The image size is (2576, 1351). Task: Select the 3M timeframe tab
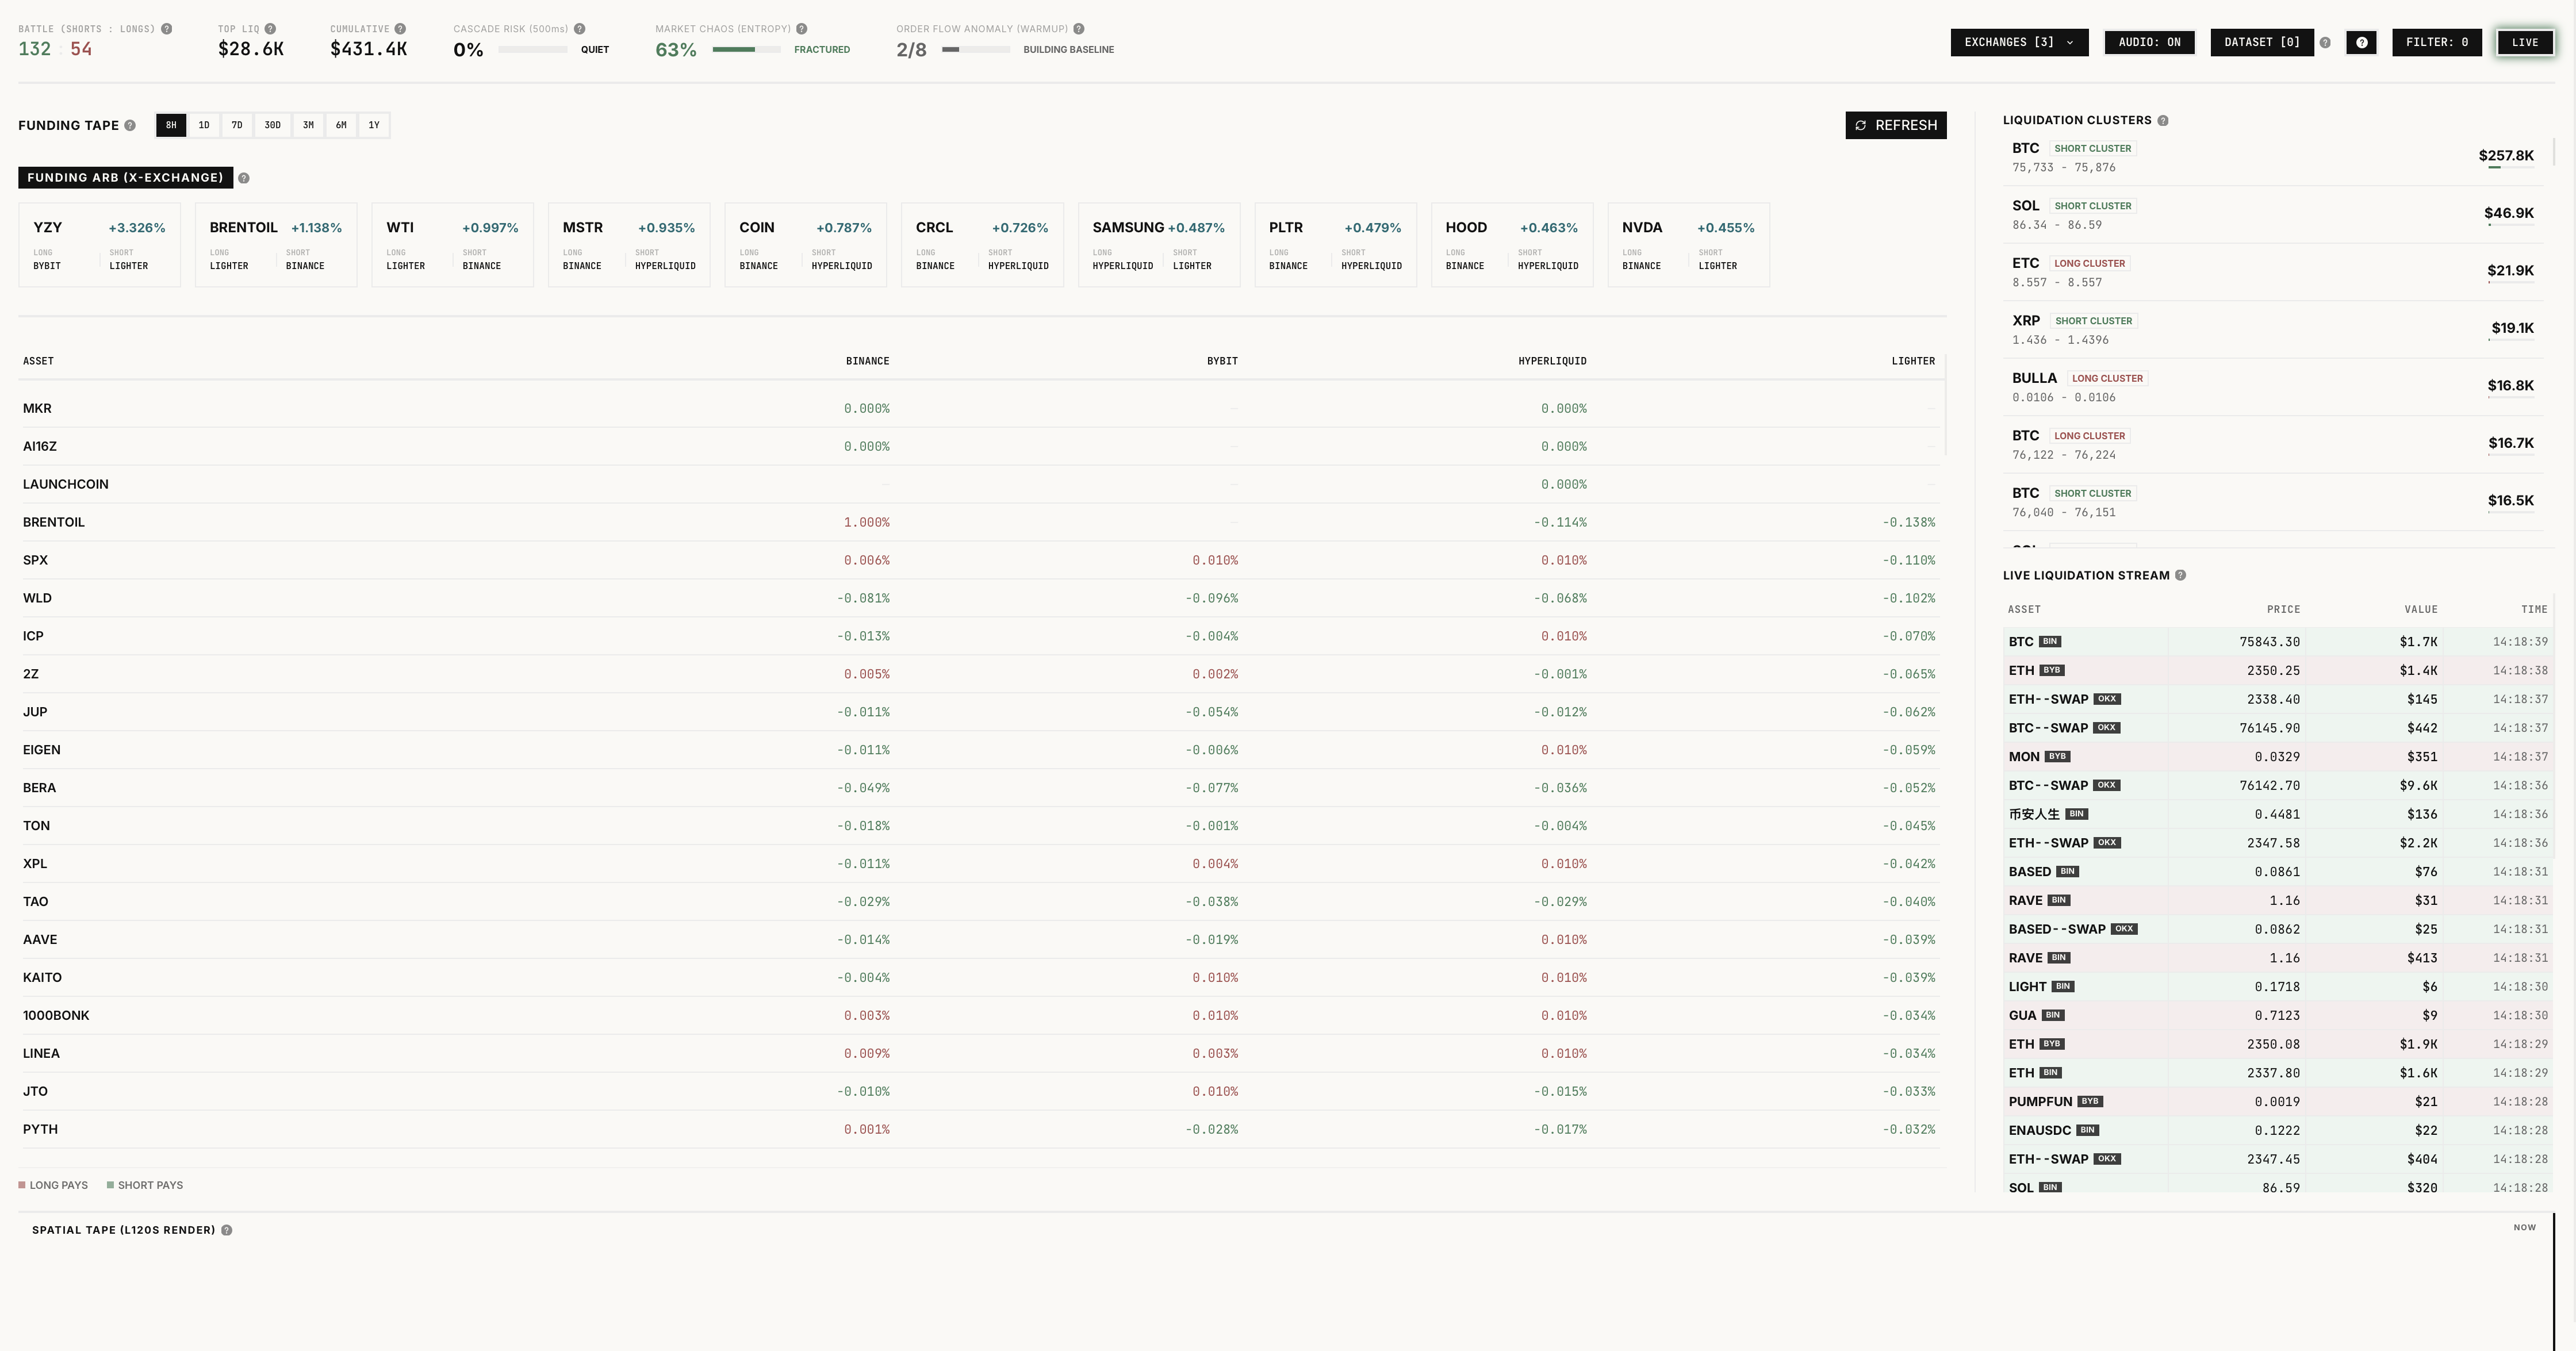pyautogui.click(x=308, y=125)
